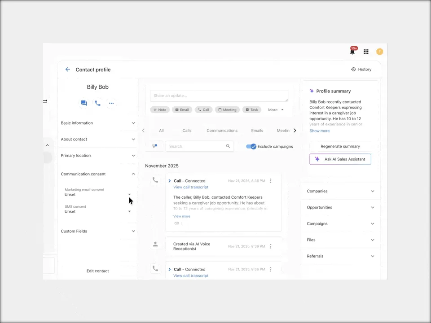Expand the Referrals section

click(340, 256)
